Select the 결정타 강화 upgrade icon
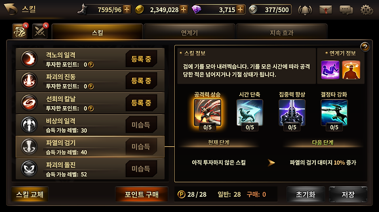 tap(334, 112)
